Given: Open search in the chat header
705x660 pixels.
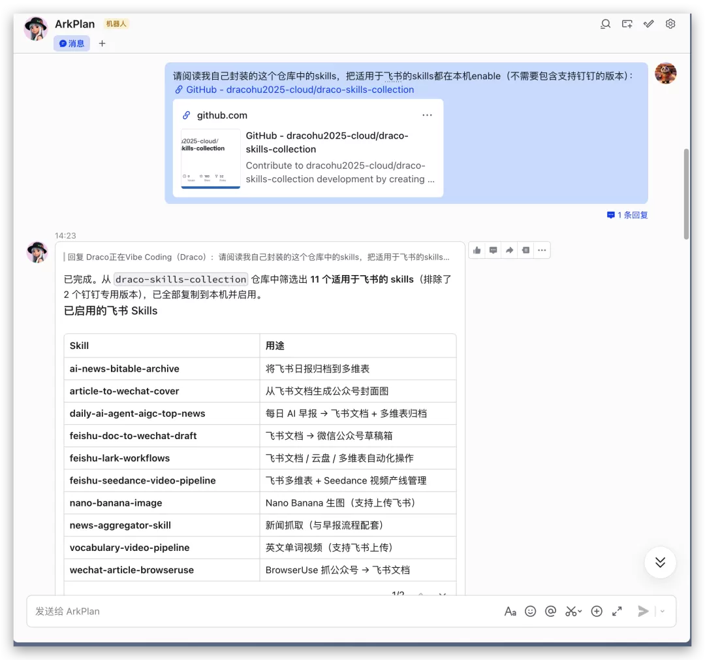Looking at the screenshot, I should [x=605, y=24].
